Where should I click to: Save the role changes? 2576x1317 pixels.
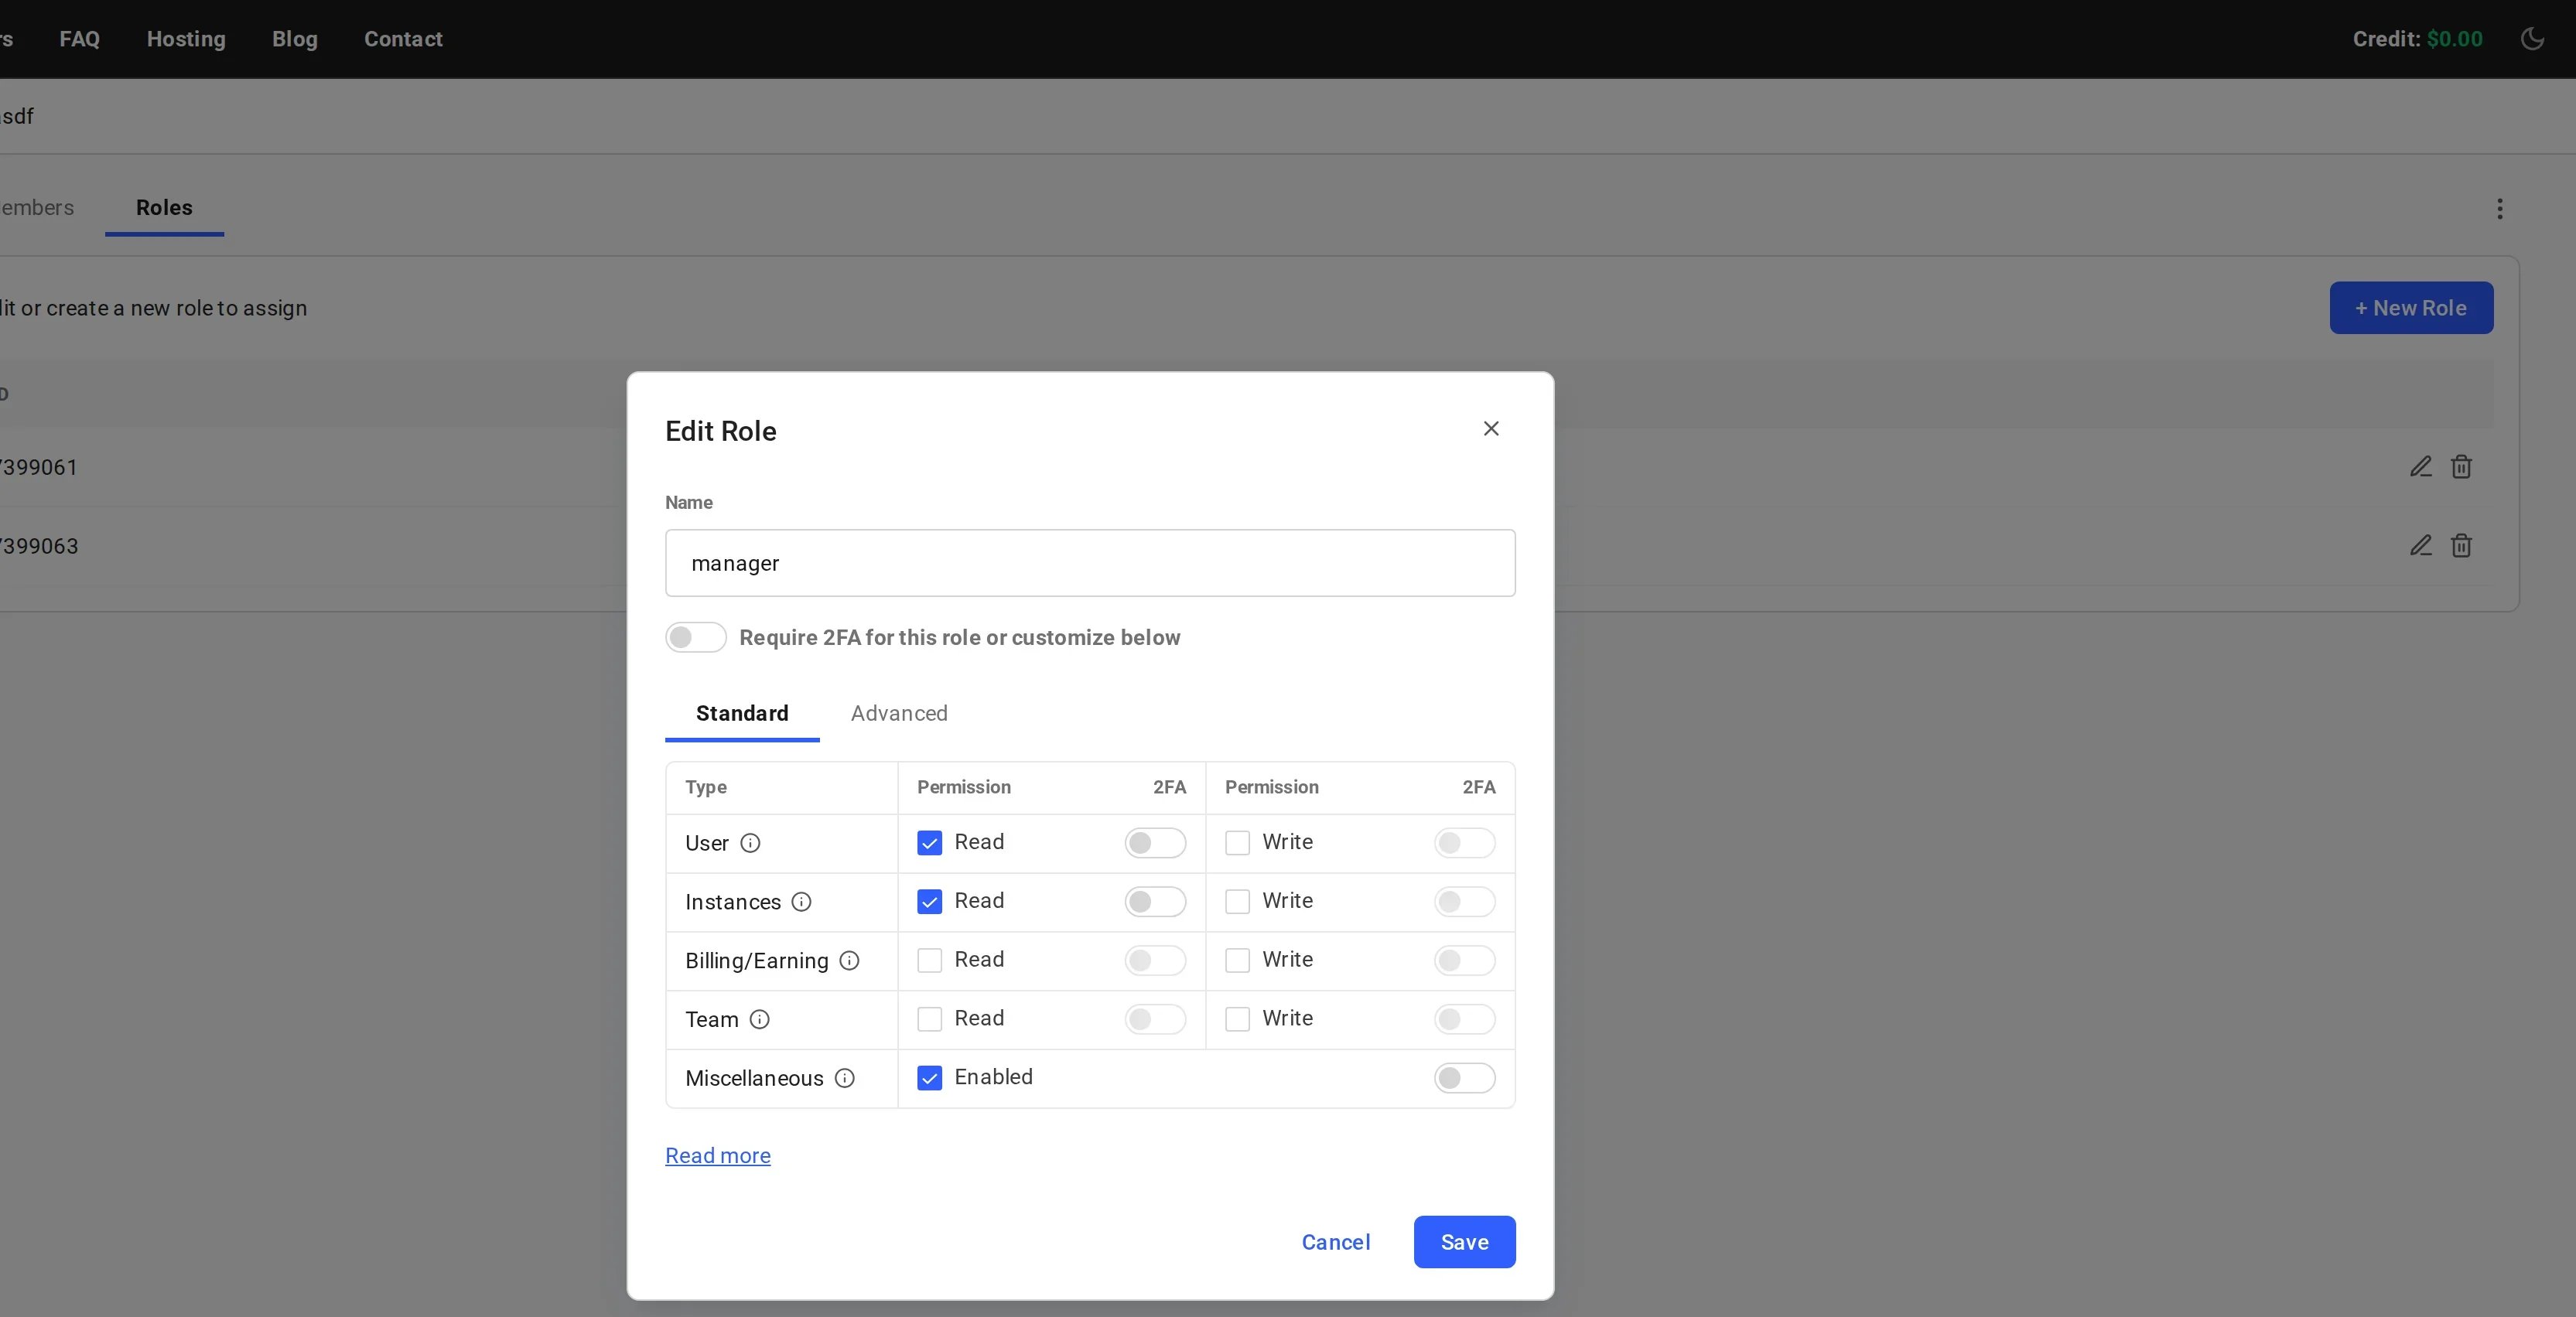point(1464,1242)
